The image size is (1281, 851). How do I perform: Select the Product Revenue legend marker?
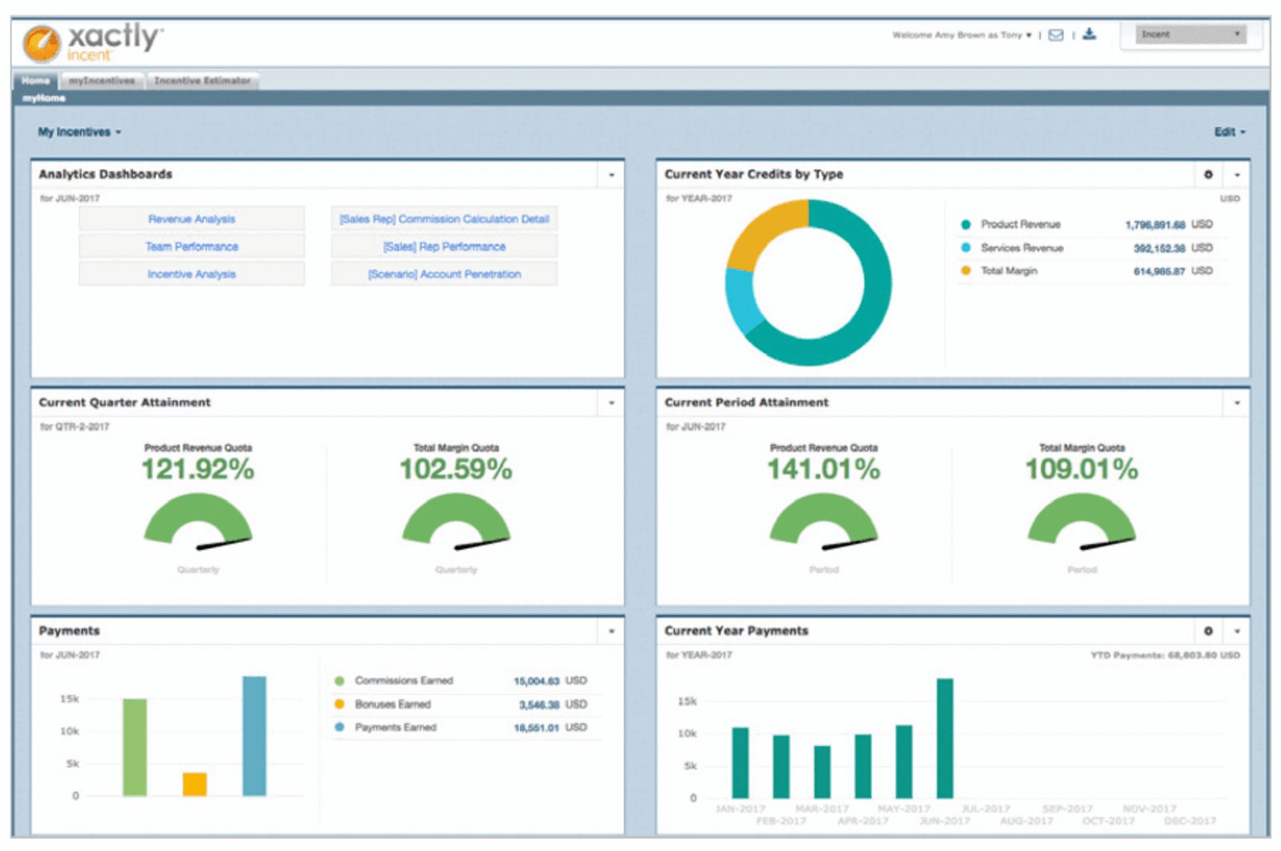965,225
